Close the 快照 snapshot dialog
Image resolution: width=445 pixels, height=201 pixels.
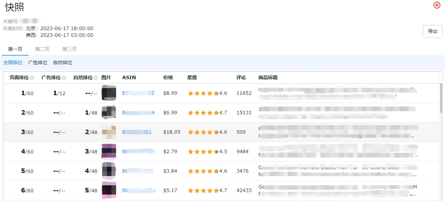click(x=437, y=5)
